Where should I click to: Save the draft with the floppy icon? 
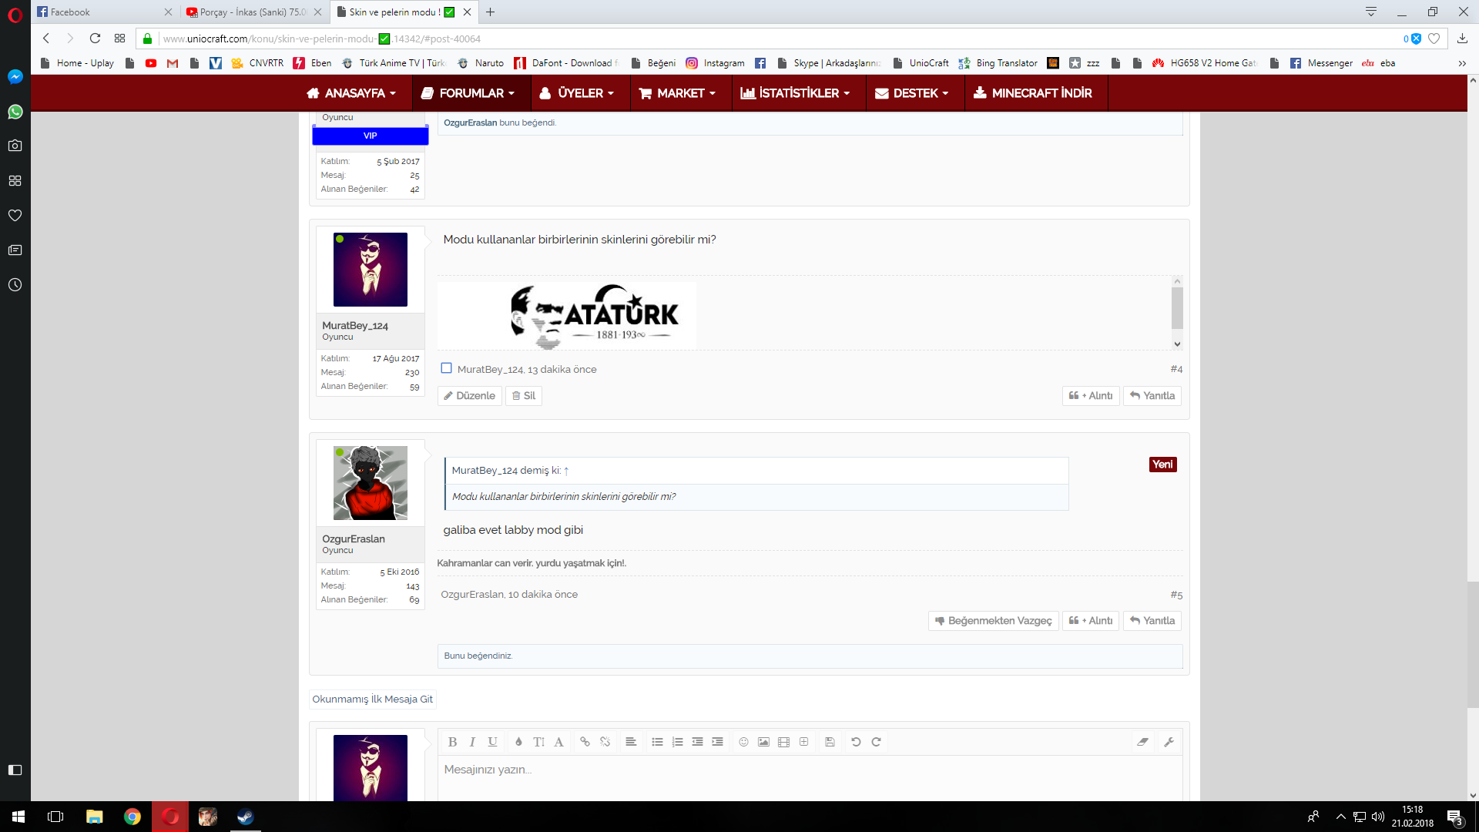830,742
